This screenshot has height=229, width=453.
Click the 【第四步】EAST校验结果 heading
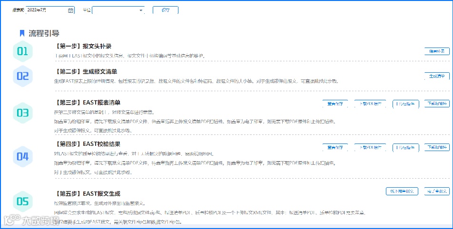coord(87,143)
